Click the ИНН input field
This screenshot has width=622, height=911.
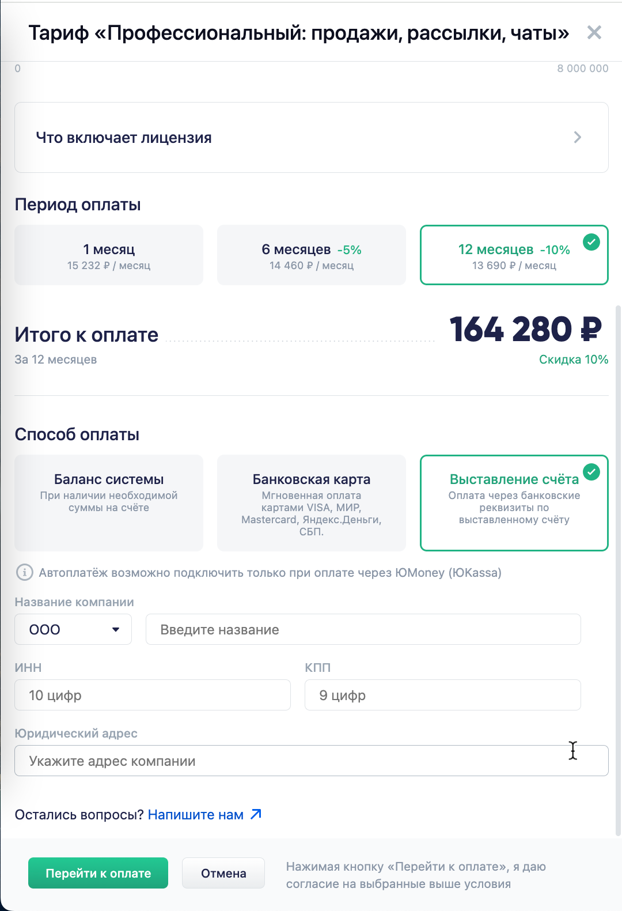coord(153,695)
